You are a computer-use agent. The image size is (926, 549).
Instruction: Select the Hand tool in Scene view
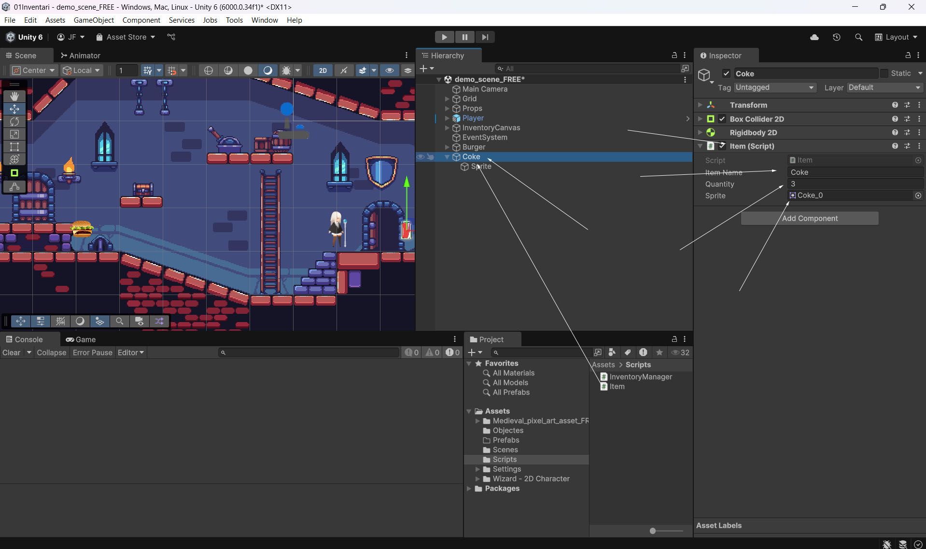tap(14, 97)
